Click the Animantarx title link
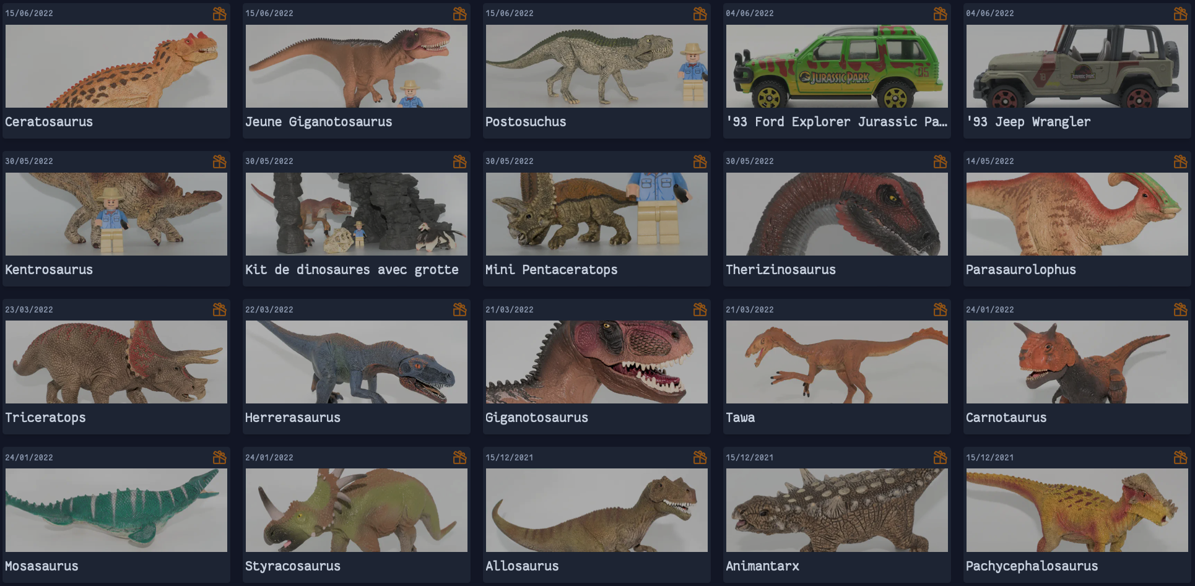 pos(762,566)
